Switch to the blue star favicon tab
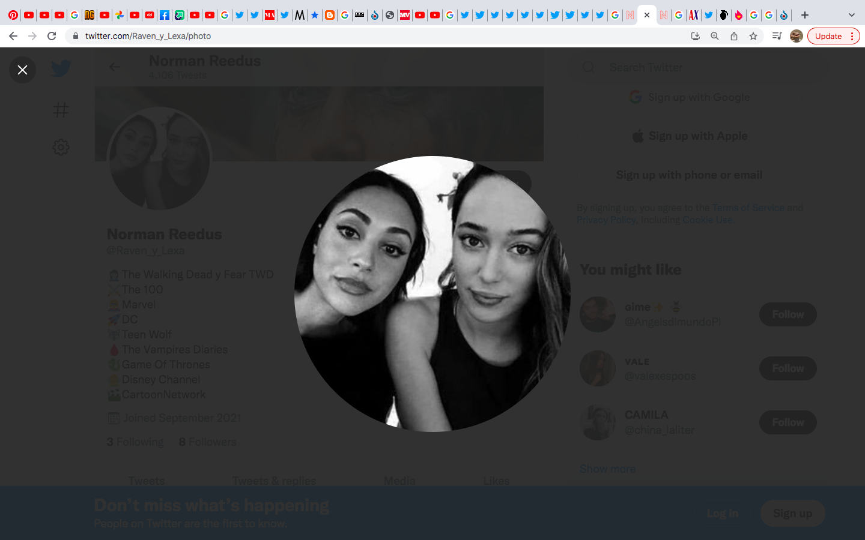Viewport: 865px width, 540px height. (315, 15)
